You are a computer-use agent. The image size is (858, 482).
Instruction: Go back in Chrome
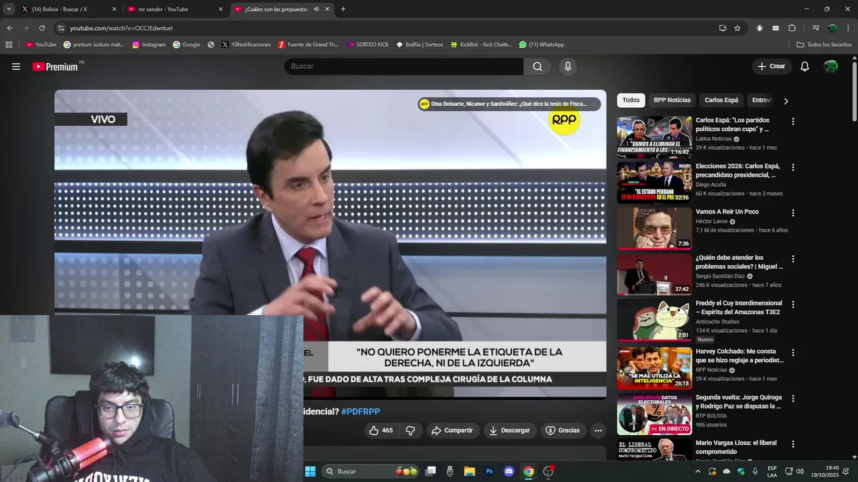(9, 28)
